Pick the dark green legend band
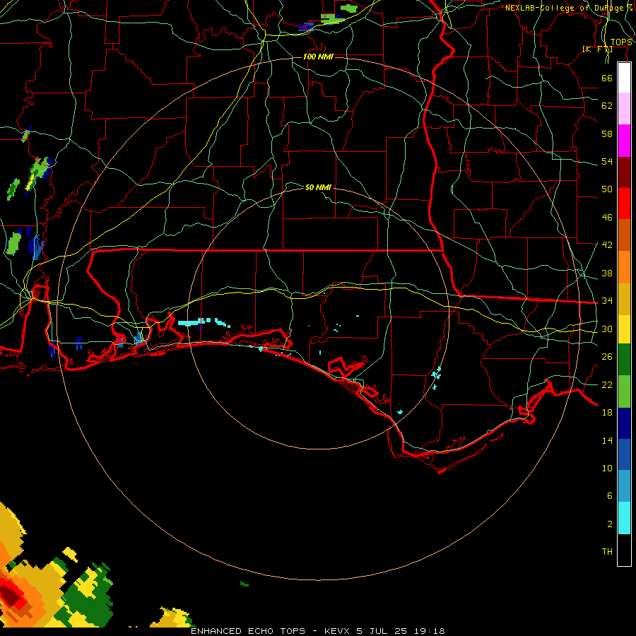The image size is (636, 636). (x=624, y=359)
